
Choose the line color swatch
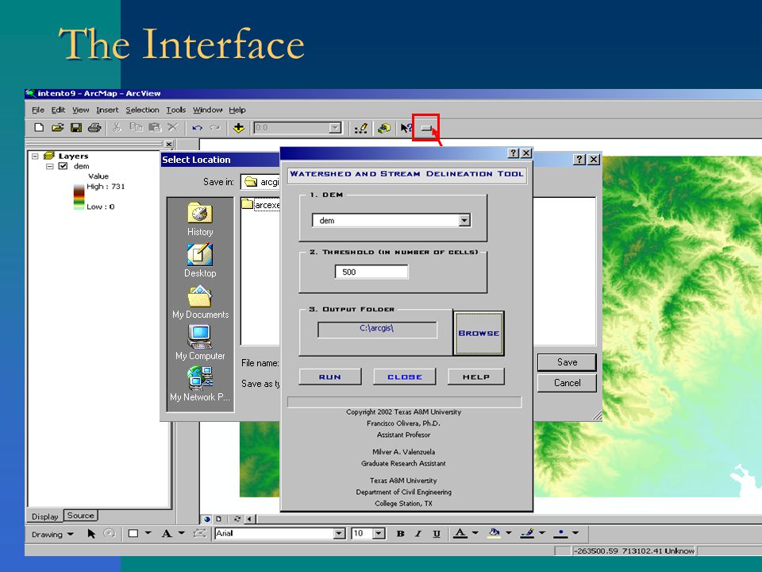[527, 534]
